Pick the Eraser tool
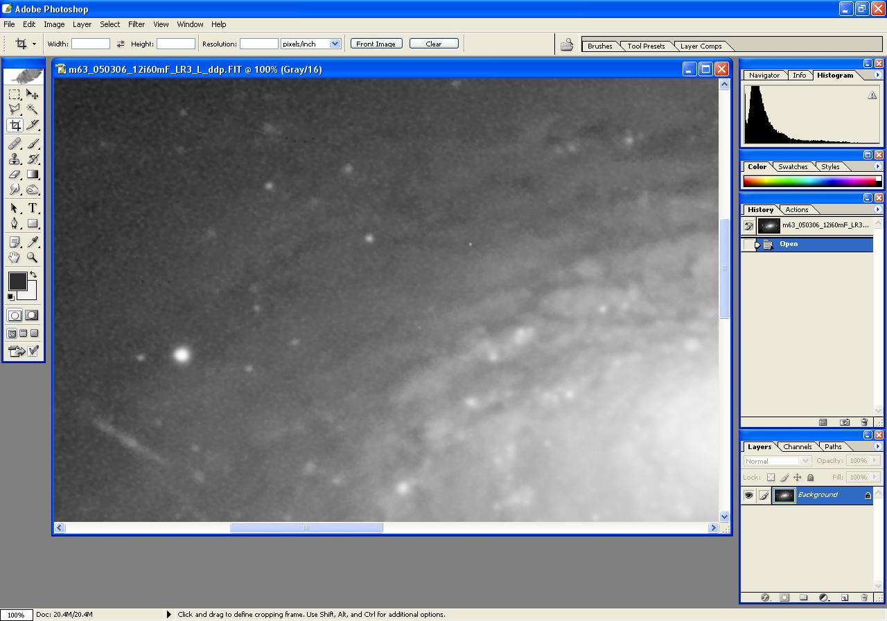The width and height of the screenshot is (887, 621). 15,175
